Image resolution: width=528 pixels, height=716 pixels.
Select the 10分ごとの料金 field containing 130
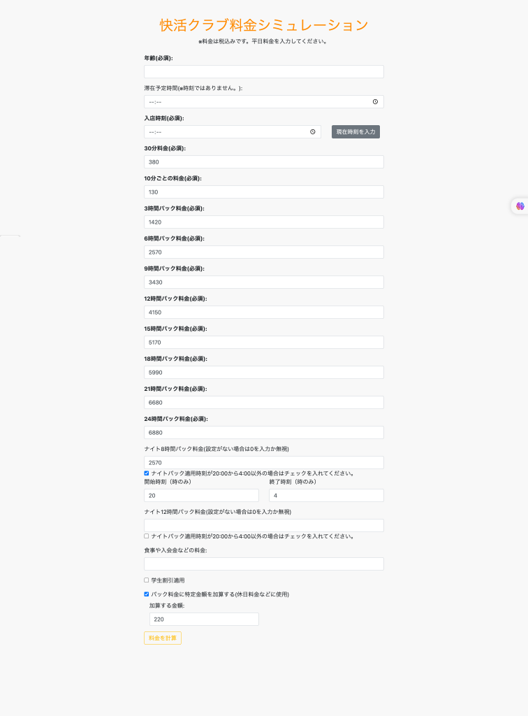[264, 192]
